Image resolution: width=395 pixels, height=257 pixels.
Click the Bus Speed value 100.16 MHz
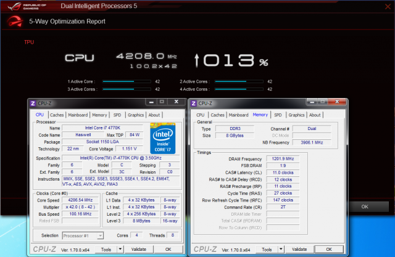point(80,214)
